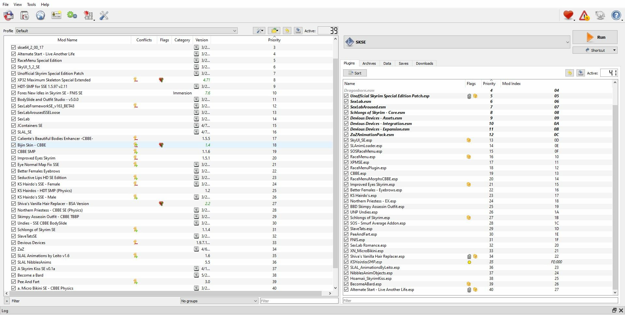Select the Fores New Idles in Skyrim SE row

(168, 93)
